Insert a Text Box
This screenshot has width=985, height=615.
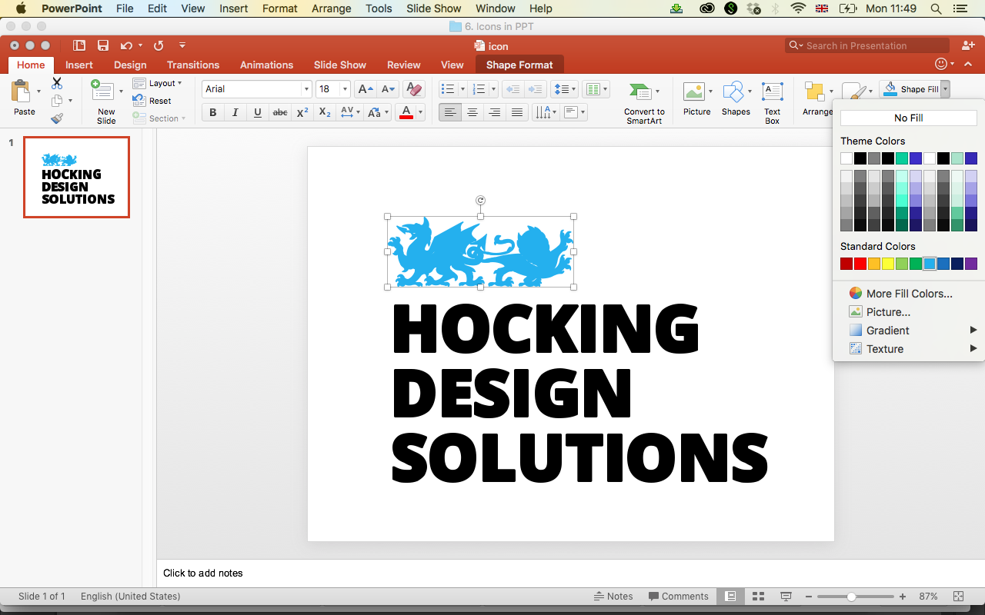(773, 101)
